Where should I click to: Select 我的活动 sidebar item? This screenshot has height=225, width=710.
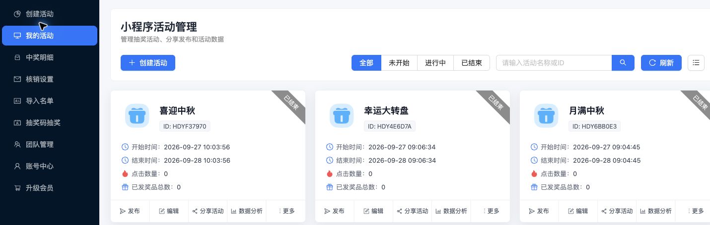[x=50, y=36]
